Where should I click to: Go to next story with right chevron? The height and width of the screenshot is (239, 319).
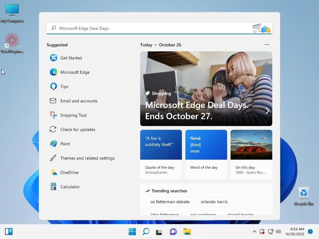coord(267,111)
